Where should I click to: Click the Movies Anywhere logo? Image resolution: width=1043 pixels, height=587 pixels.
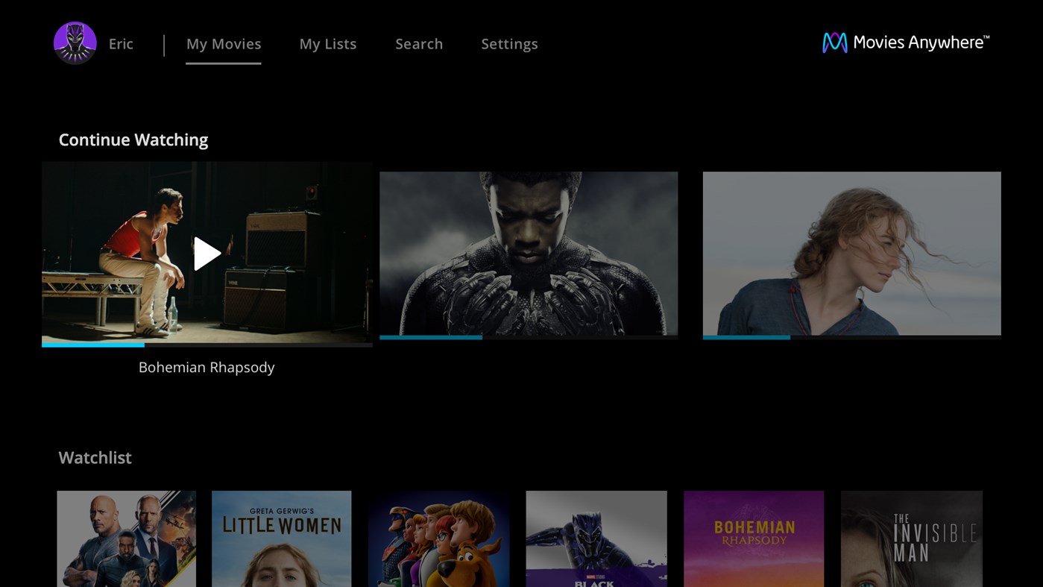pyautogui.click(x=906, y=43)
